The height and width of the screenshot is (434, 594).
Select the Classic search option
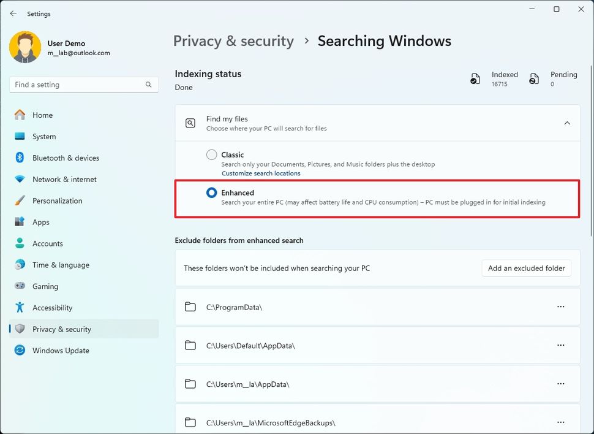(211, 154)
